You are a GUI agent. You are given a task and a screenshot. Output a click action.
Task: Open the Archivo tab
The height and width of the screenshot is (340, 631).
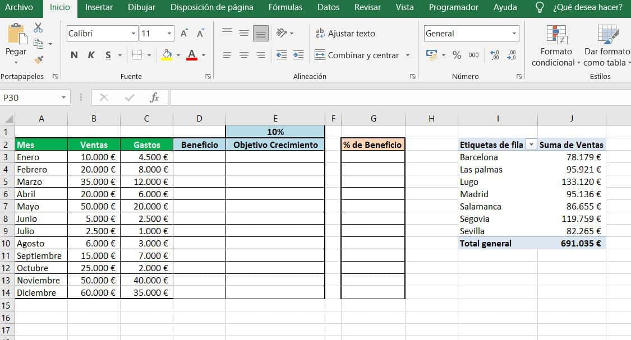(19, 7)
